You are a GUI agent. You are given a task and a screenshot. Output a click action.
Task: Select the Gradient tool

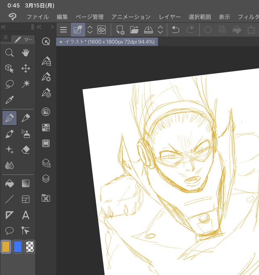tap(25, 184)
